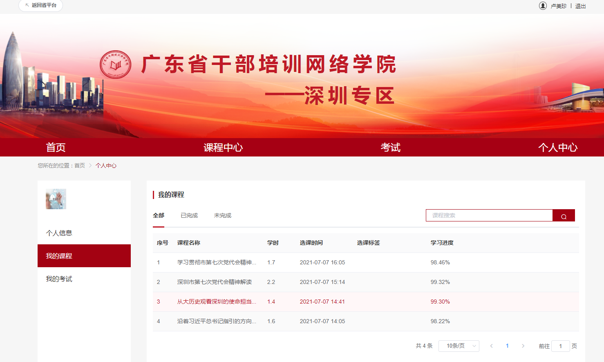Image resolution: width=604 pixels, height=362 pixels.
Task: Click in the 课程搜索 input field
Action: point(489,215)
